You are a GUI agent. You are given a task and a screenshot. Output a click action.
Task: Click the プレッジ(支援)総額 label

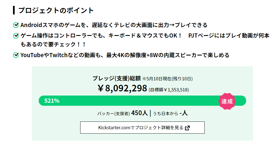116,78
